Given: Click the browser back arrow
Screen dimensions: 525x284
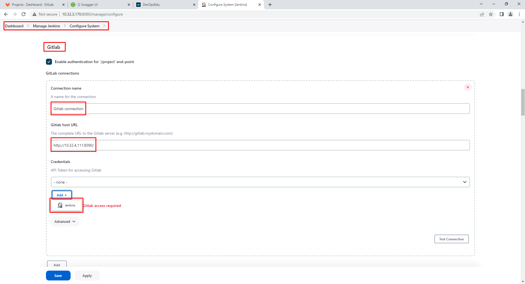Looking at the screenshot, I should [6, 14].
